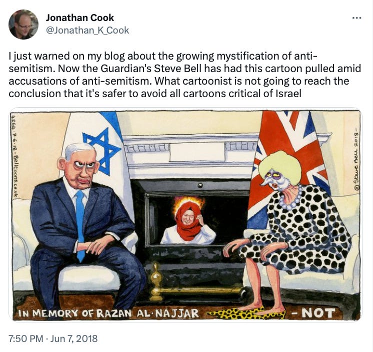The height and width of the screenshot is (352, 373).
Task: Click the white mantelpiece above the fireplace
Action: tap(190, 152)
